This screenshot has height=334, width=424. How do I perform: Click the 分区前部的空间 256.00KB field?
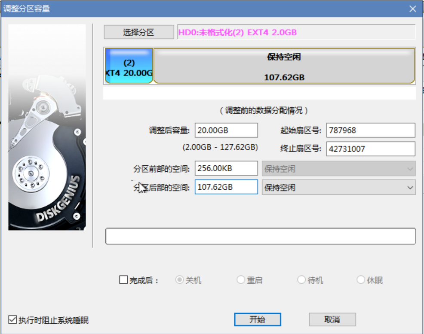coord(226,169)
